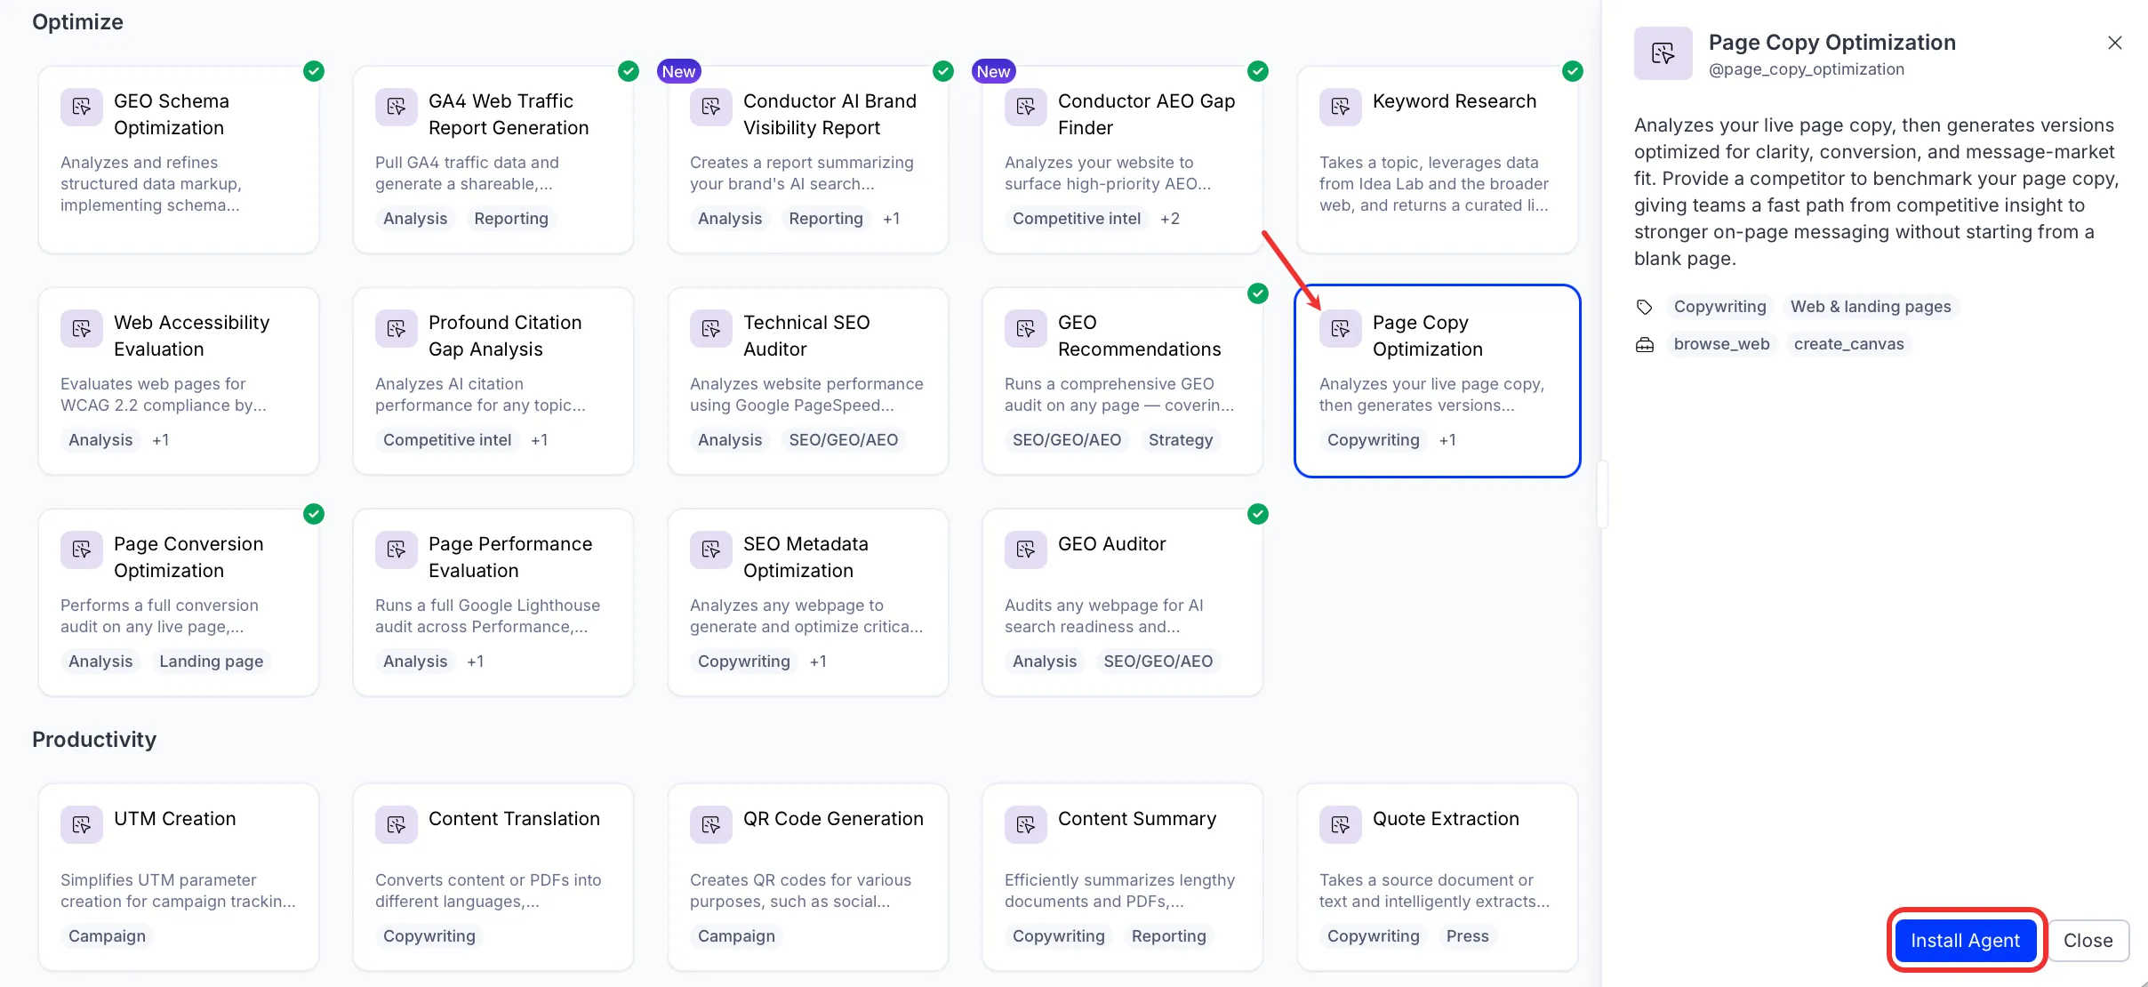The width and height of the screenshot is (2148, 987).
Task: Click the Press tag on Quote Extraction card
Action: pos(1467,936)
